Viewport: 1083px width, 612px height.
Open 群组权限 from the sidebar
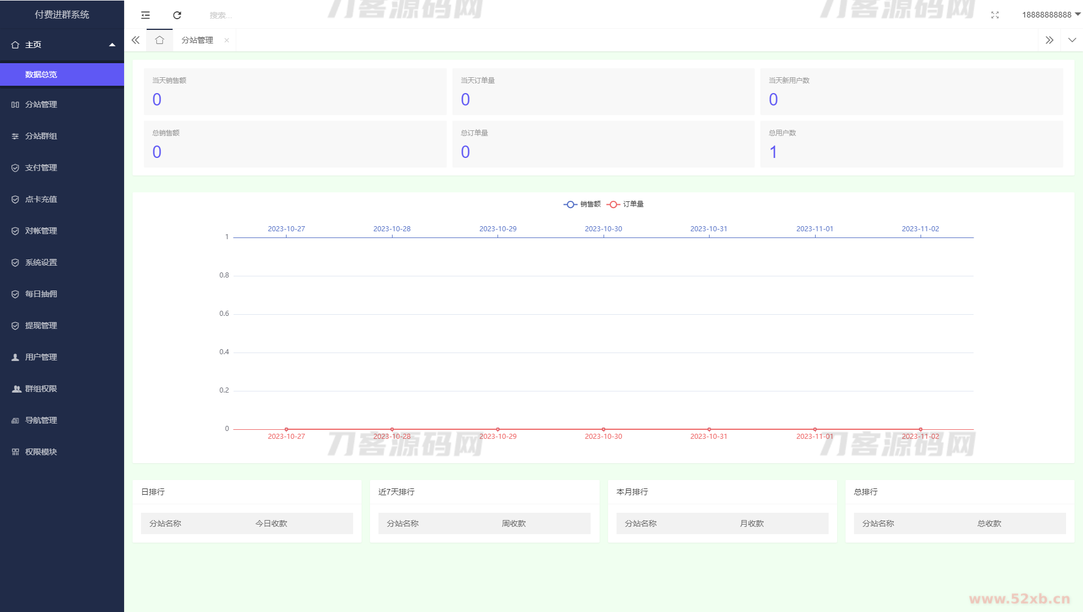pyautogui.click(x=41, y=389)
